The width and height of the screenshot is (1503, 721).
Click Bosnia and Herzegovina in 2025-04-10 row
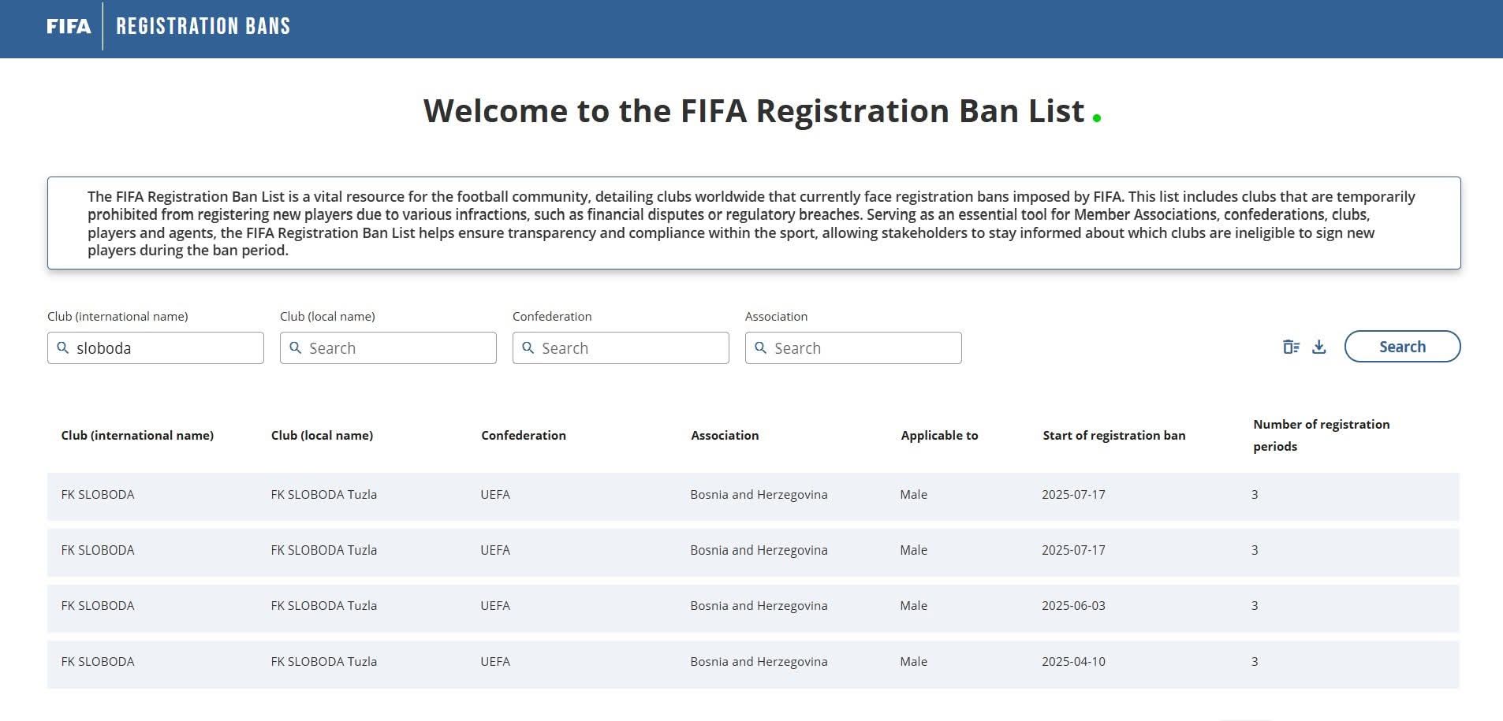coord(759,662)
